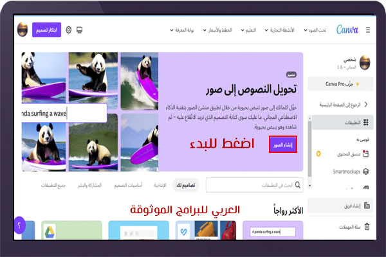Open the hamburger menu beside Canva logo
Viewport: 386px width, 257px height.
(x=368, y=30)
